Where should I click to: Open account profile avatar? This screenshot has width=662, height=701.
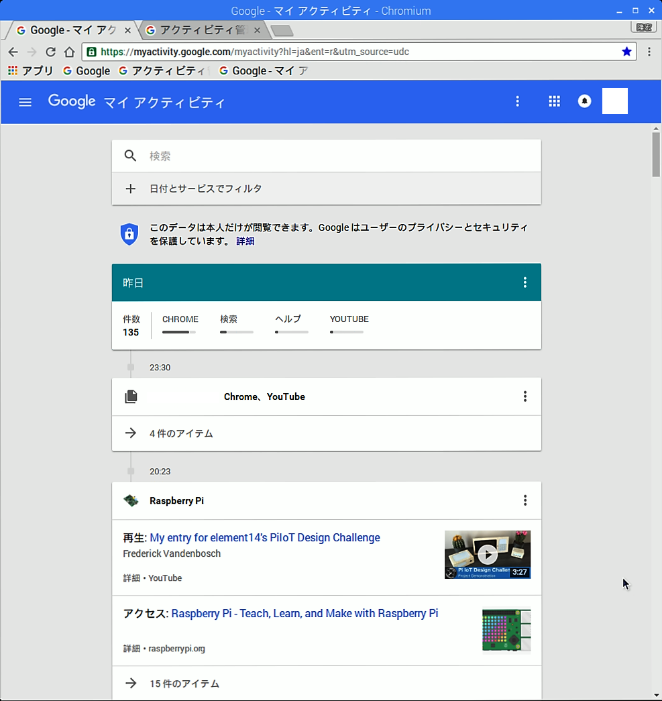point(614,101)
